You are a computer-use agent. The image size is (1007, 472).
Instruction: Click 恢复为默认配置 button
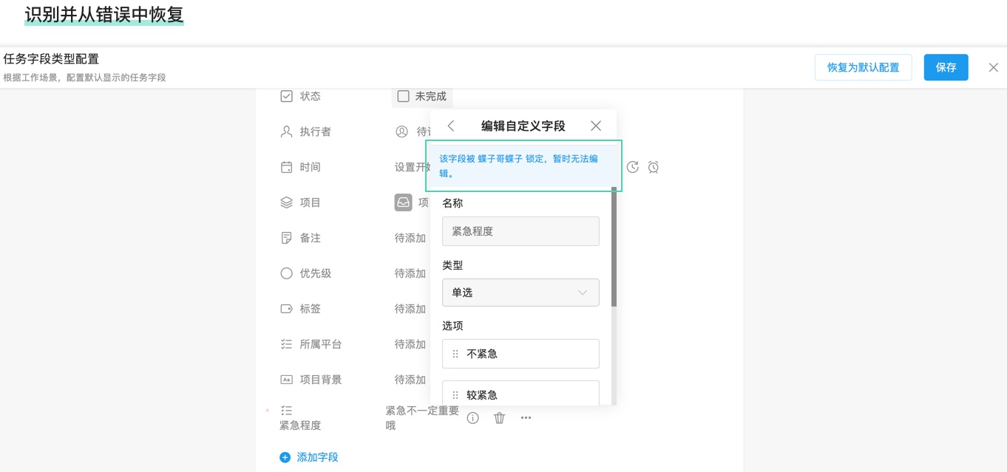(x=863, y=67)
